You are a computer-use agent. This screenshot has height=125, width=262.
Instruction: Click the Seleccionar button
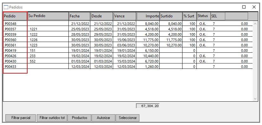pos(128,118)
